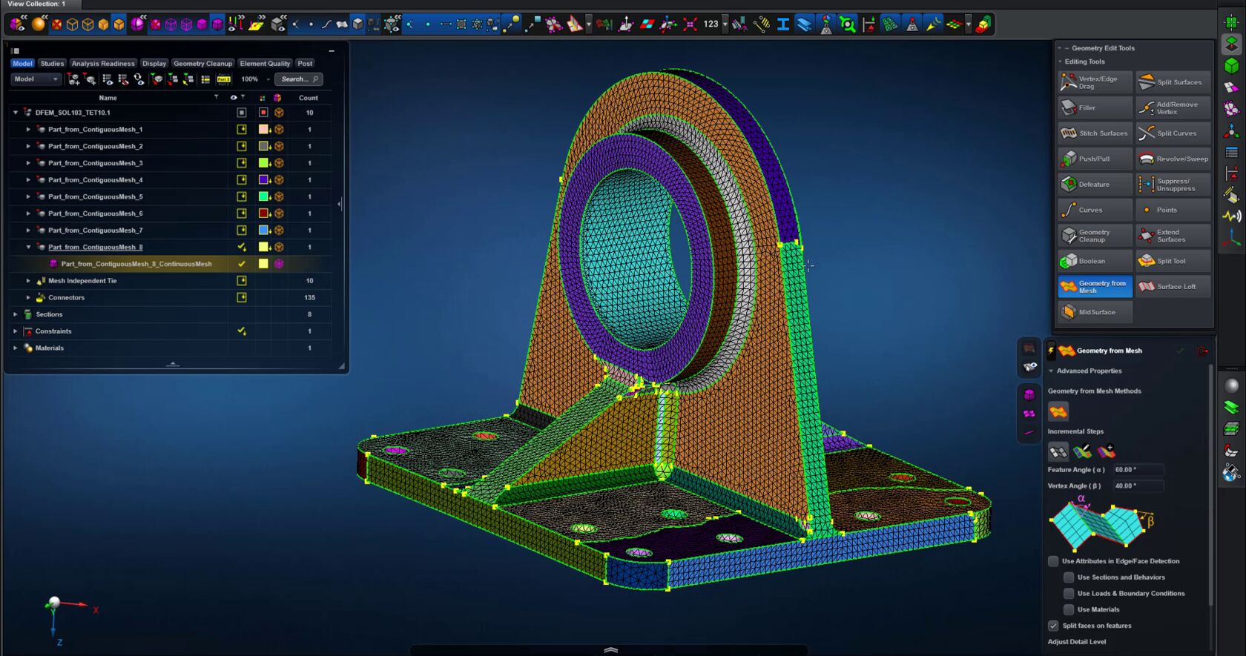Image resolution: width=1246 pixels, height=656 pixels.
Task: Open the Model dropdown selector
Action: pos(36,79)
